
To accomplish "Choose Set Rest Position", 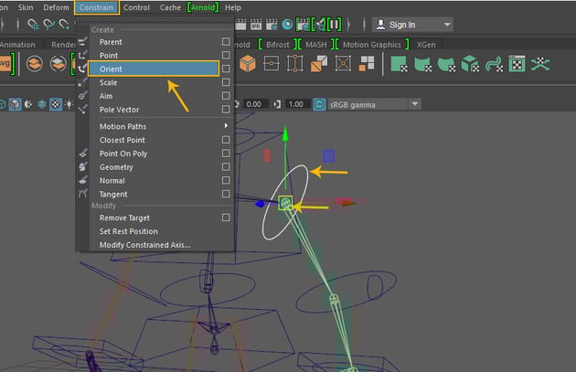I will 131,231.
